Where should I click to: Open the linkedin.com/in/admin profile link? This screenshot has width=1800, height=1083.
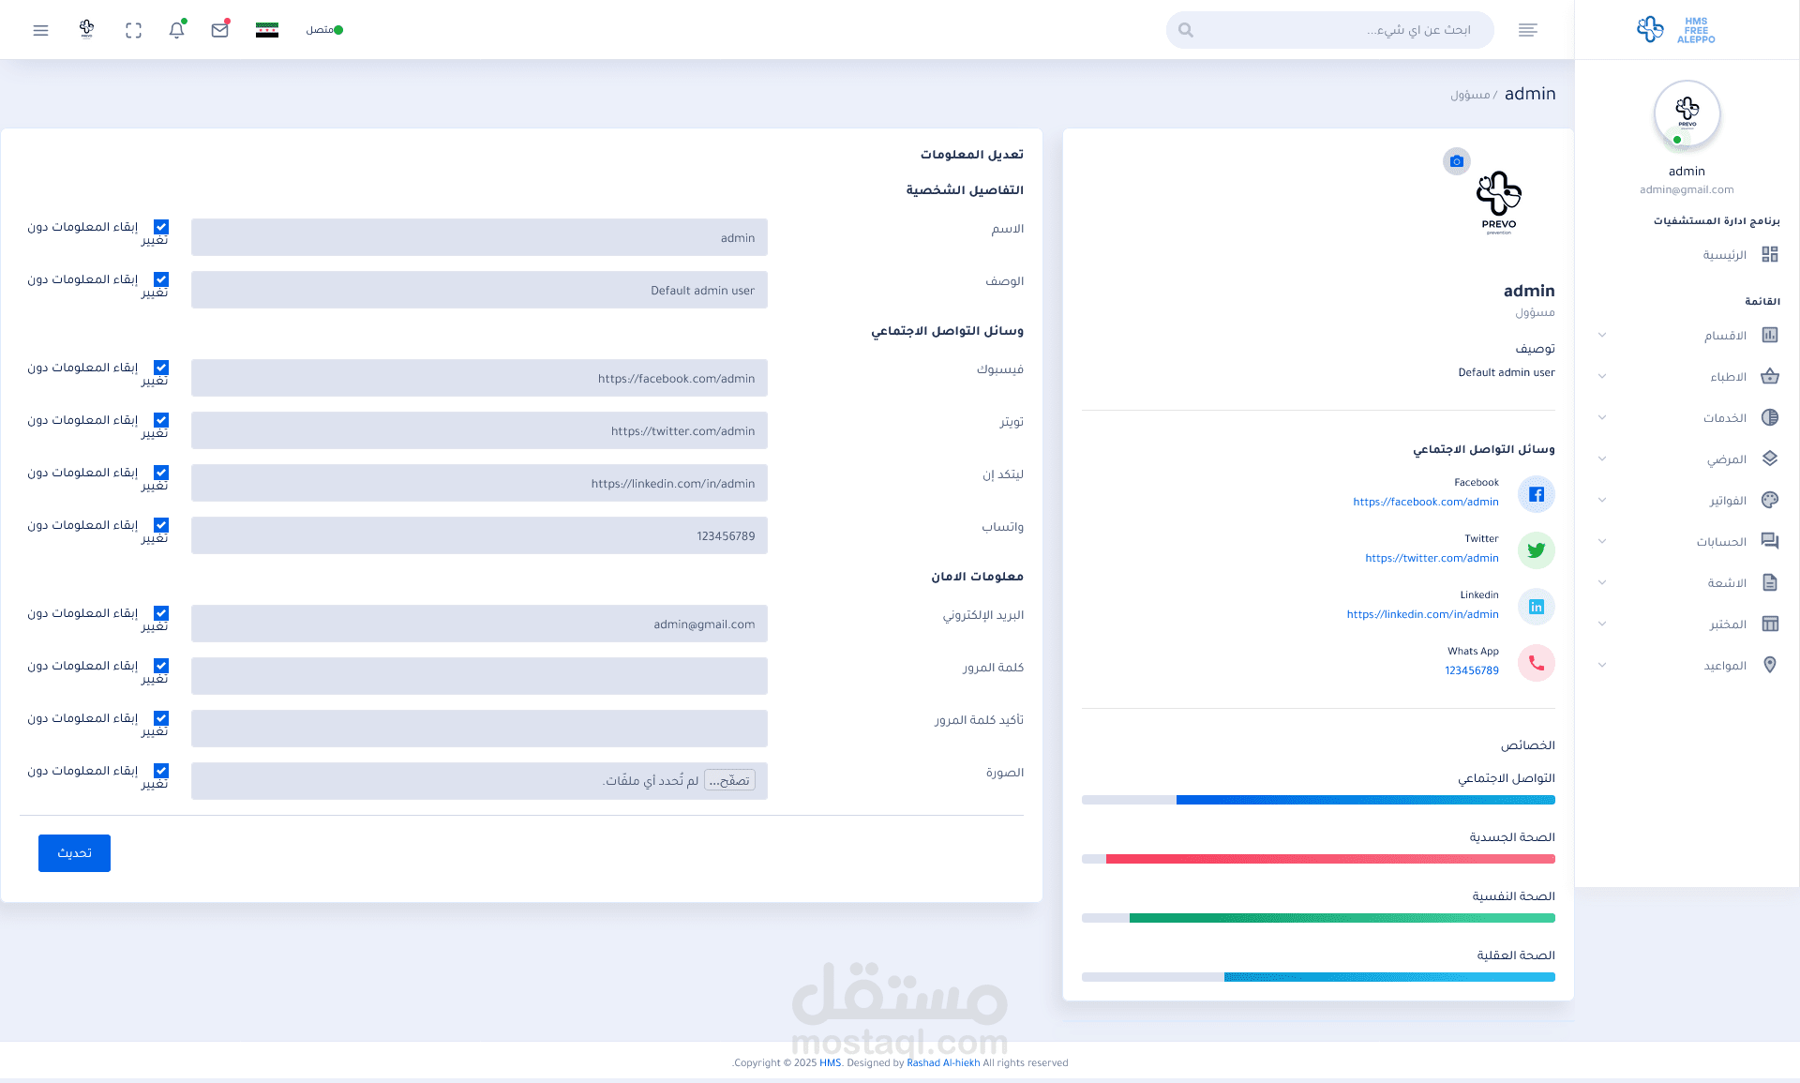1422,614
